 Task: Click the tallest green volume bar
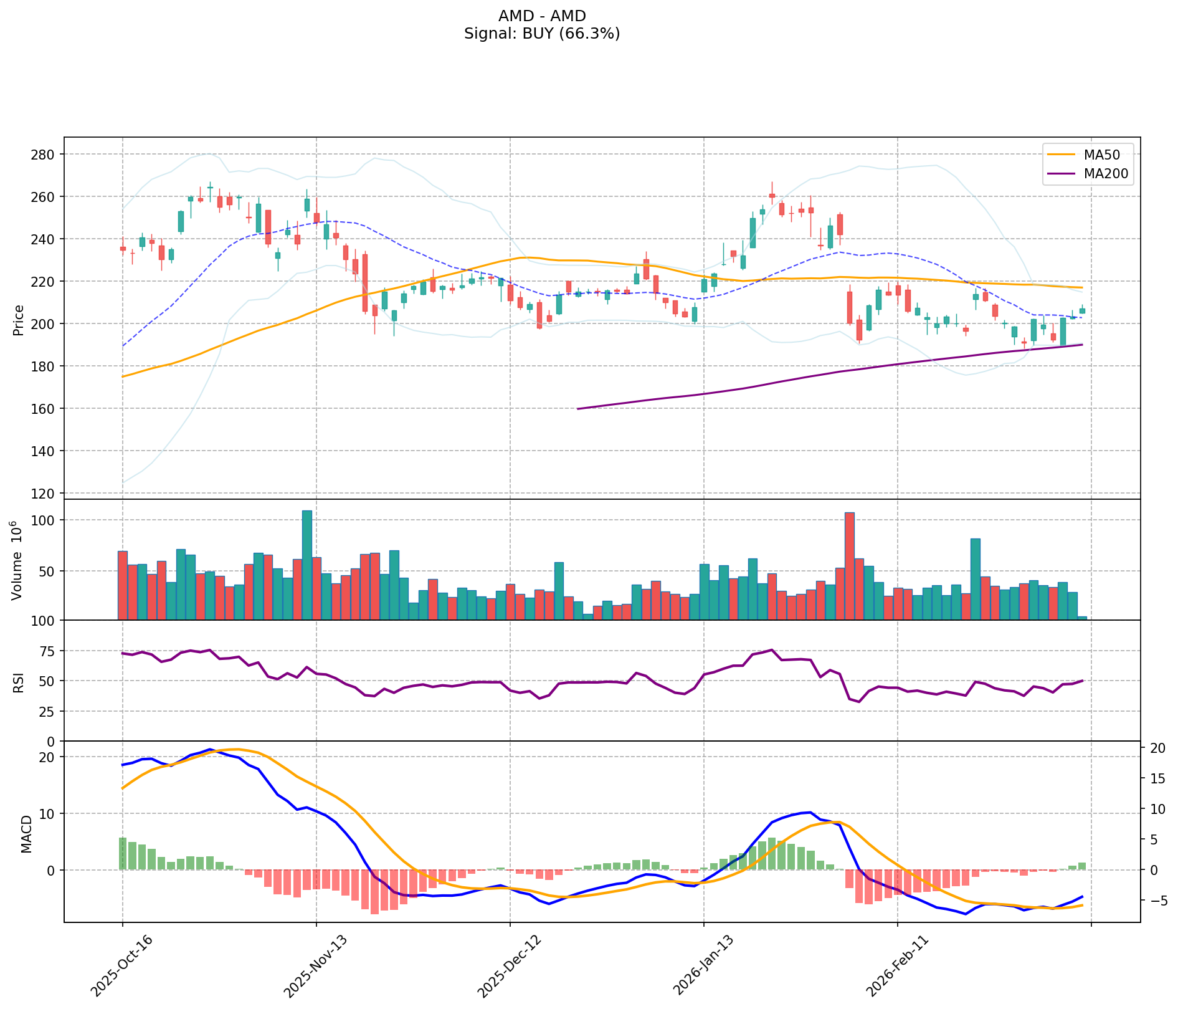tap(307, 565)
